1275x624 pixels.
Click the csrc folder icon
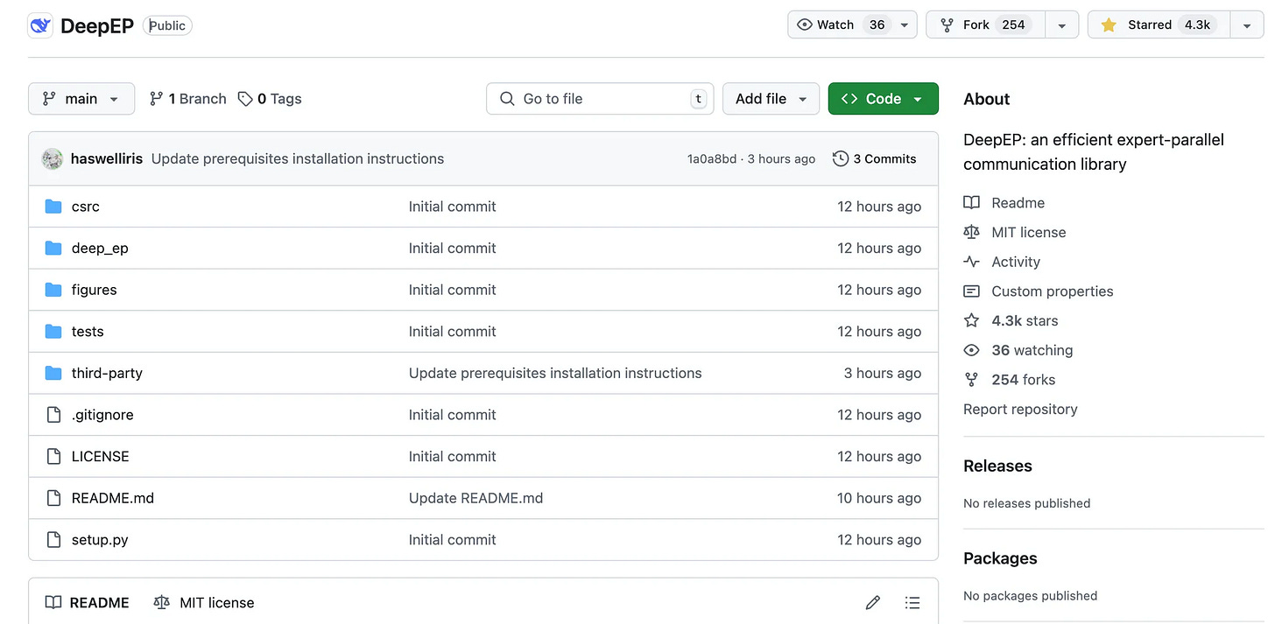tap(53, 207)
